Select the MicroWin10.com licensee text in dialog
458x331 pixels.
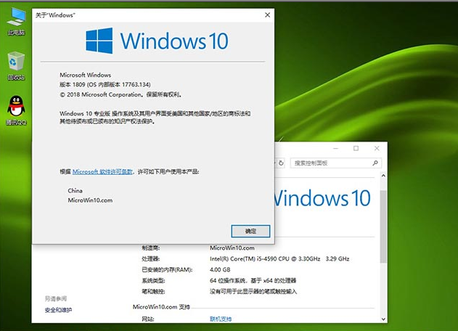[90, 200]
